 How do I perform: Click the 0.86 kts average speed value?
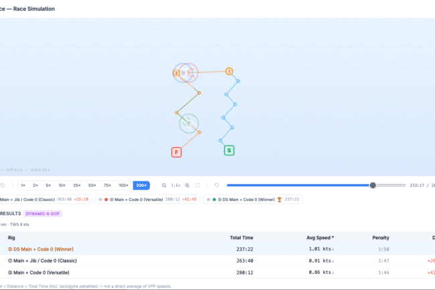click(x=320, y=272)
